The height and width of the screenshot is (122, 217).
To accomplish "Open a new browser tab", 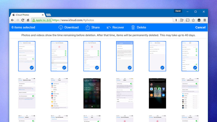I will [x=48, y=15].
